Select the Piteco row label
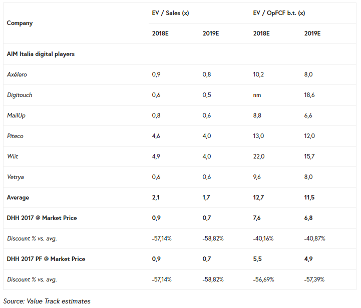Image resolution: width=361 pixels, height=308 pixels. pyautogui.click(x=16, y=136)
